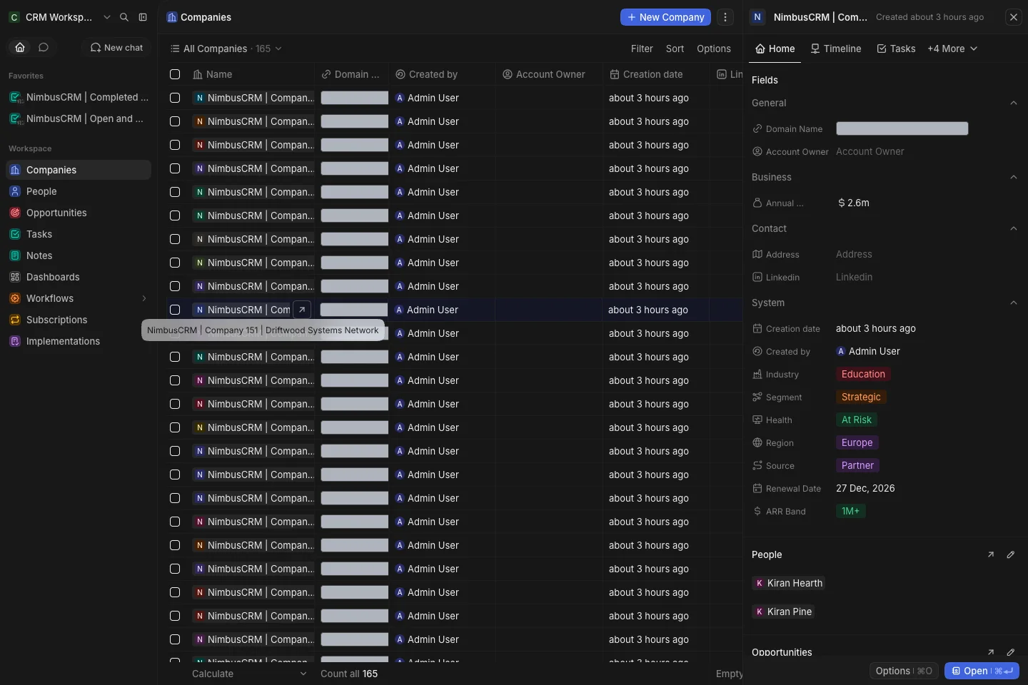Open the three-dot menu next to New Company
Viewport: 1028px width, 685px height.
pyautogui.click(x=725, y=17)
